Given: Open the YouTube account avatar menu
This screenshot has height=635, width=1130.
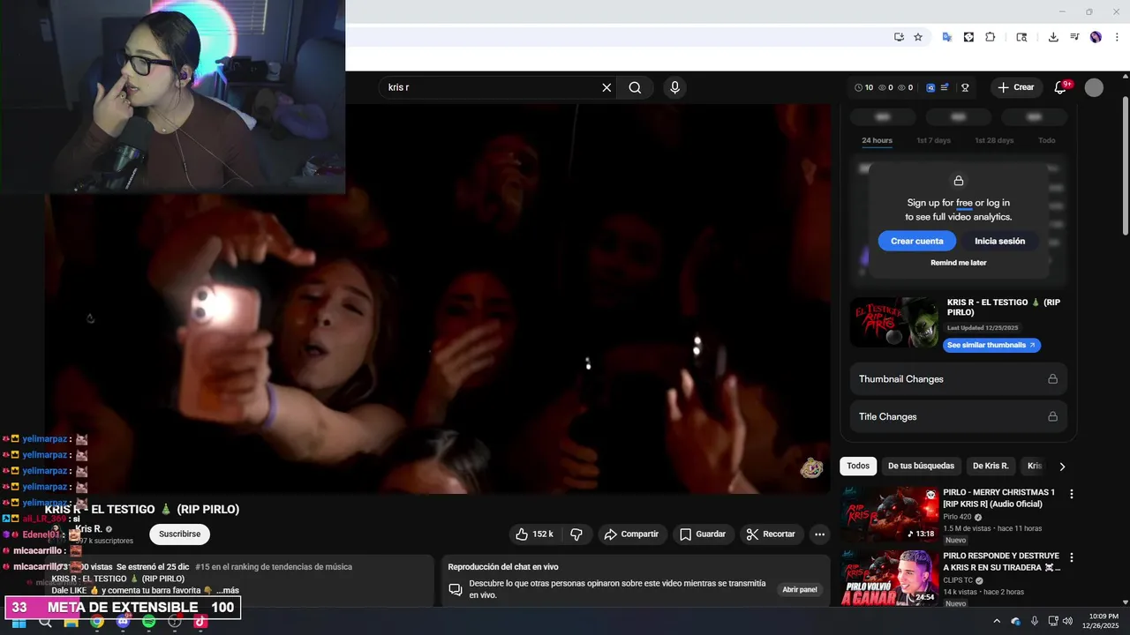Looking at the screenshot, I should coord(1094,87).
